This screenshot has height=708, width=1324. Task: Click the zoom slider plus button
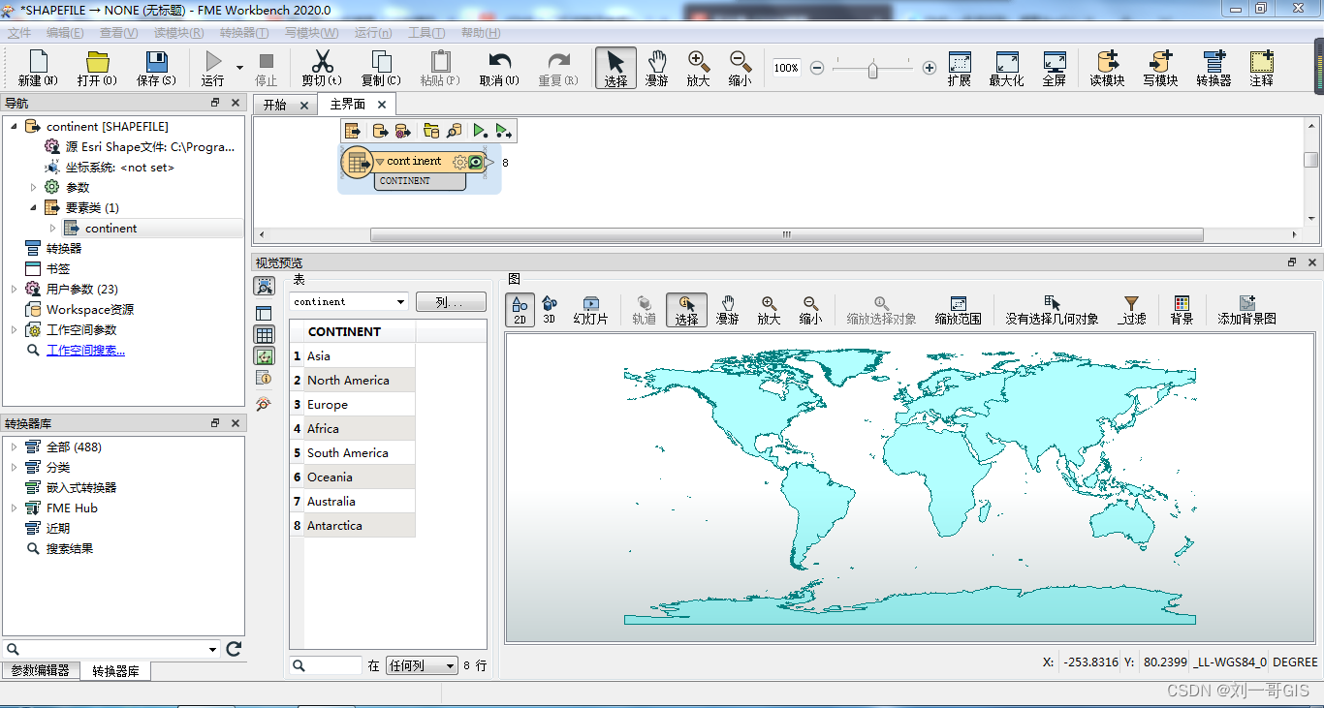(x=930, y=68)
